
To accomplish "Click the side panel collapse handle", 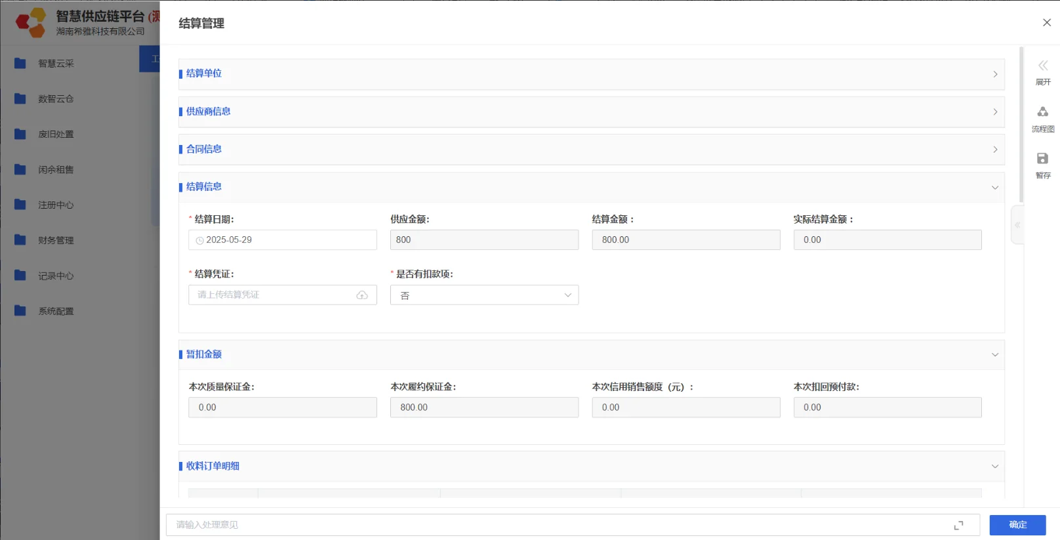I will click(x=1017, y=225).
